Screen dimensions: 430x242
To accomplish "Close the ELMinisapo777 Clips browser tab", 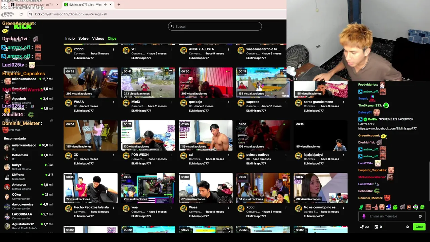I will click(x=111, y=5).
